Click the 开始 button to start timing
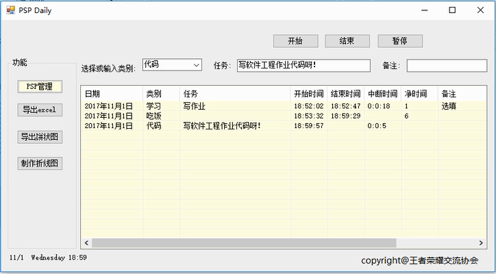The width and height of the screenshot is (496, 274). click(x=295, y=41)
